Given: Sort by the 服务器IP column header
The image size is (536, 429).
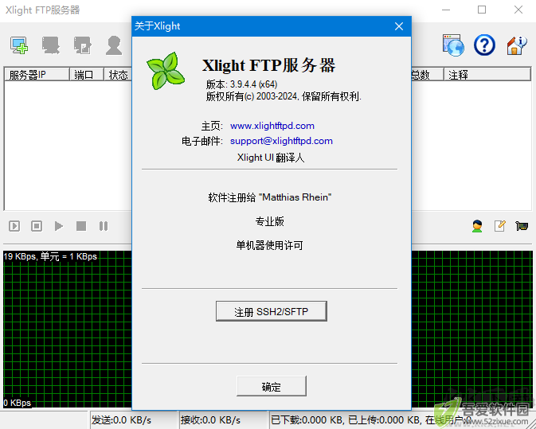Looking at the screenshot, I should 37,75.
